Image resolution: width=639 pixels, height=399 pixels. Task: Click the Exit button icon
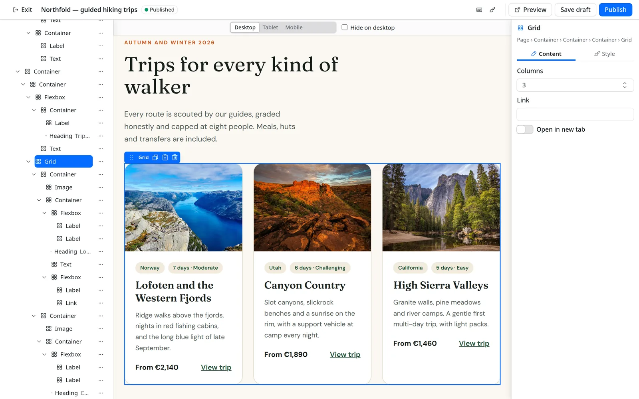(x=16, y=10)
